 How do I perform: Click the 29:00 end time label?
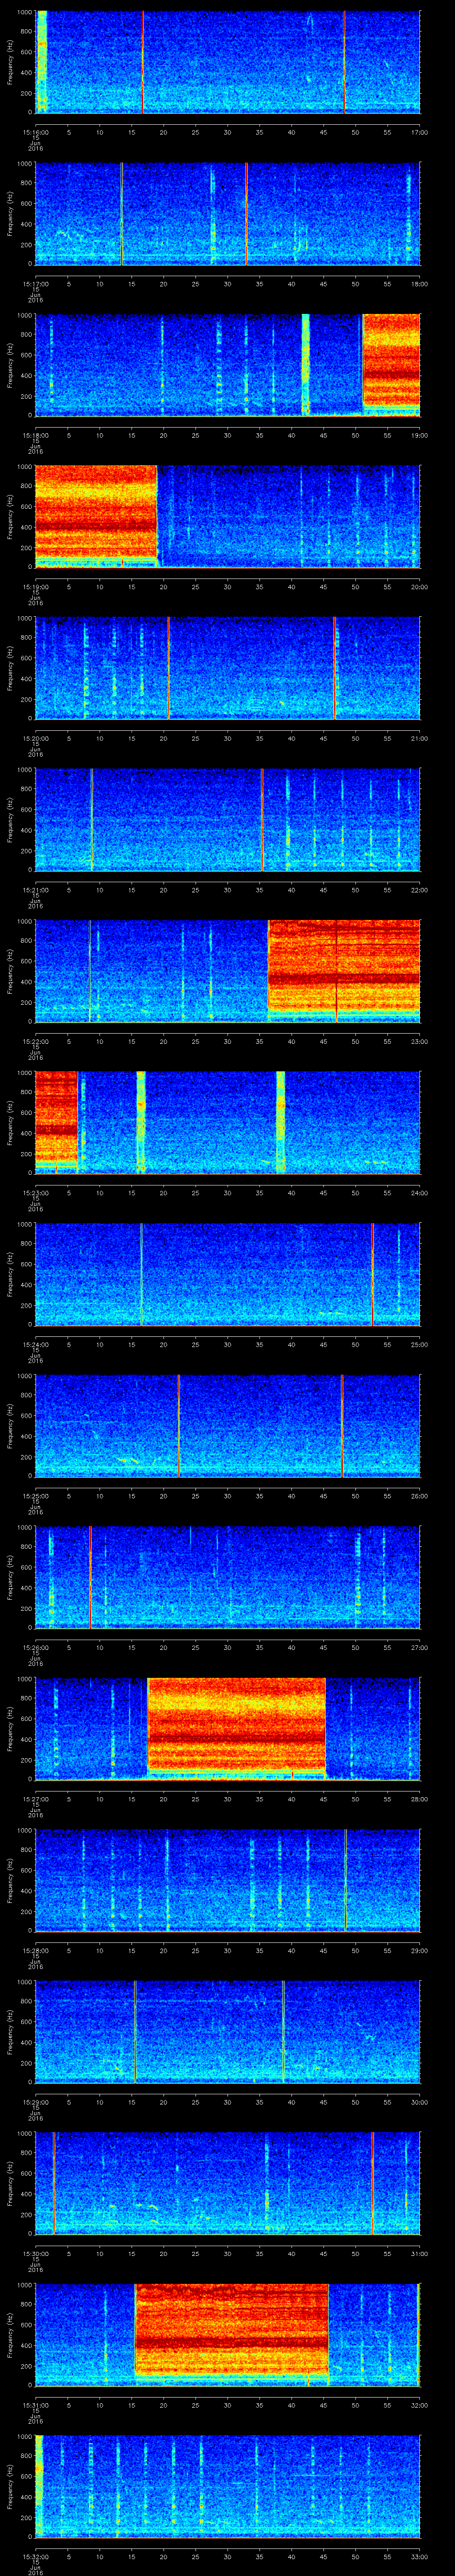420,1950
